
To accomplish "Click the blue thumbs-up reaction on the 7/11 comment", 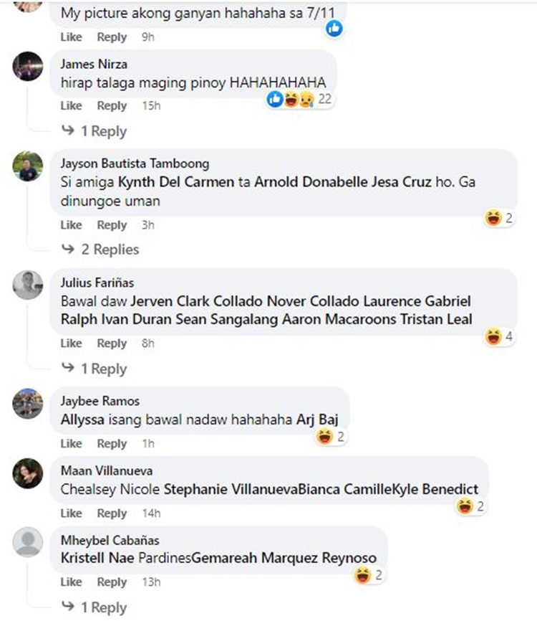I will click(x=334, y=29).
